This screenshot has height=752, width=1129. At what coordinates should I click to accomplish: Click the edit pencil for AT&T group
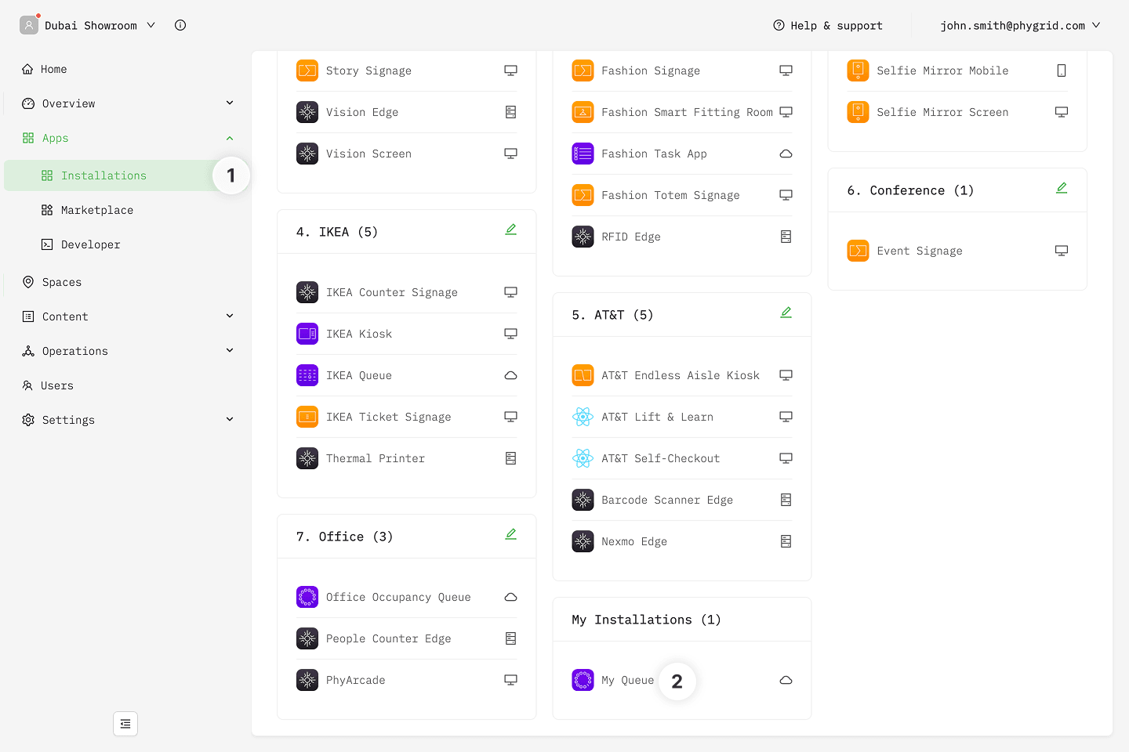[x=786, y=313]
